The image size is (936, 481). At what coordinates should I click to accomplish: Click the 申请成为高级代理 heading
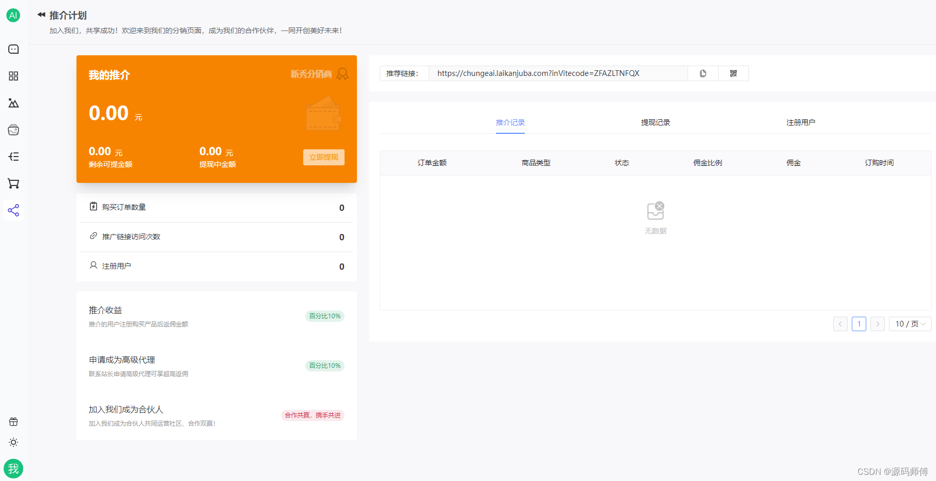pos(122,360)
